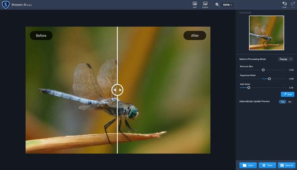297x170 pixels.
Task: Show the Original view icon
Action: (x=205, y=5)
